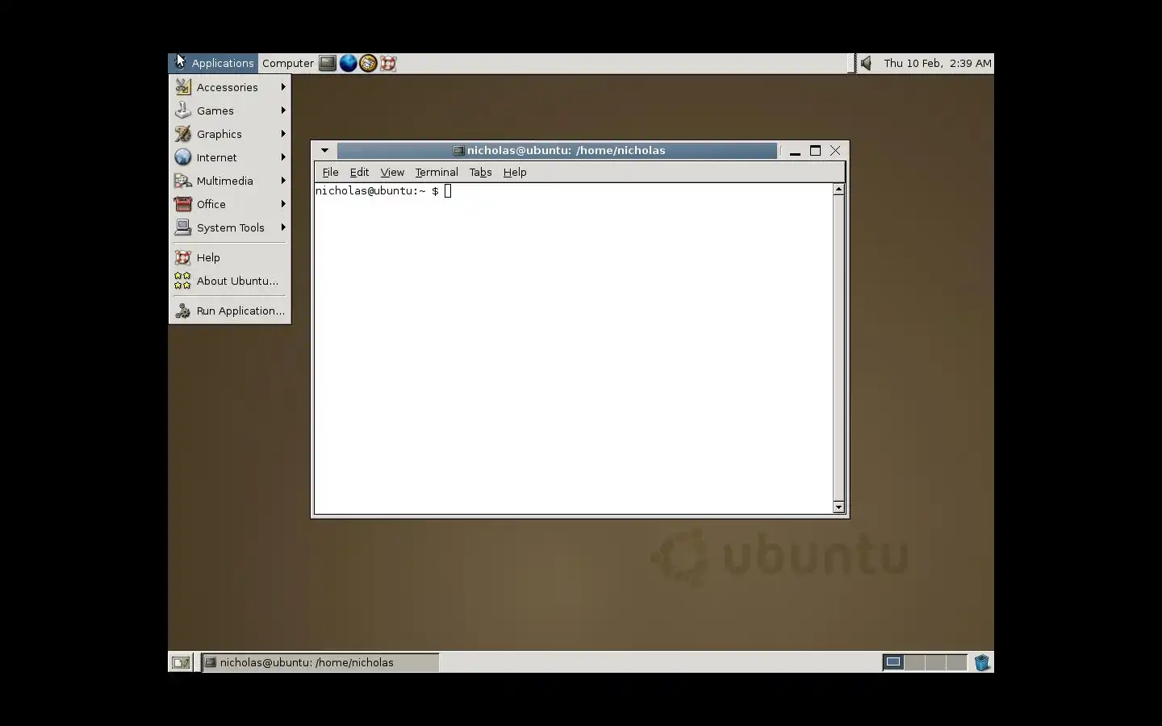Click at the terminal command prompt

448,191
